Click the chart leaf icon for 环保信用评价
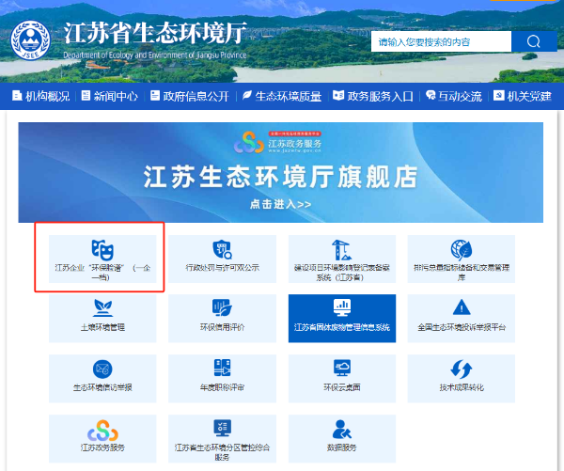This screenshot has width=564, height=471. (x=222, y=308)
